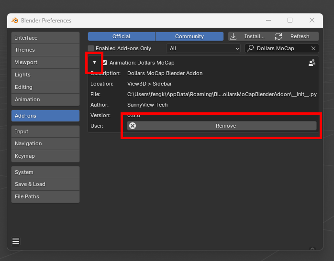
Task: Open the hamburger preferences menu
Action: [16, 241]
